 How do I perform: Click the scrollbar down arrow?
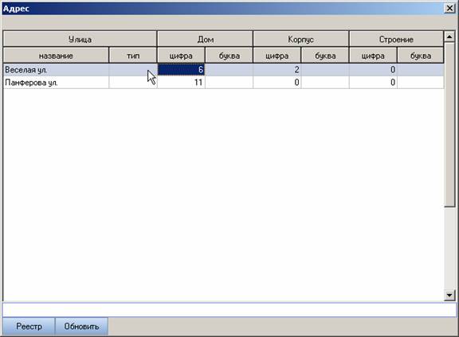[x=449, y=295]
